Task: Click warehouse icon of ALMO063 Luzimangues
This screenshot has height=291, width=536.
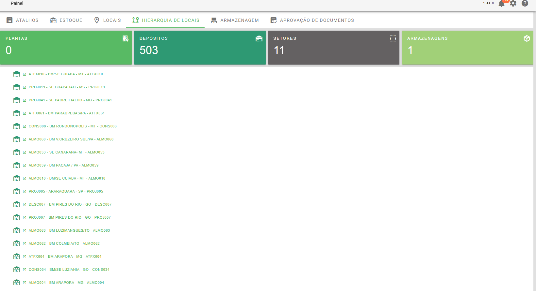Action: click(17, 230)
